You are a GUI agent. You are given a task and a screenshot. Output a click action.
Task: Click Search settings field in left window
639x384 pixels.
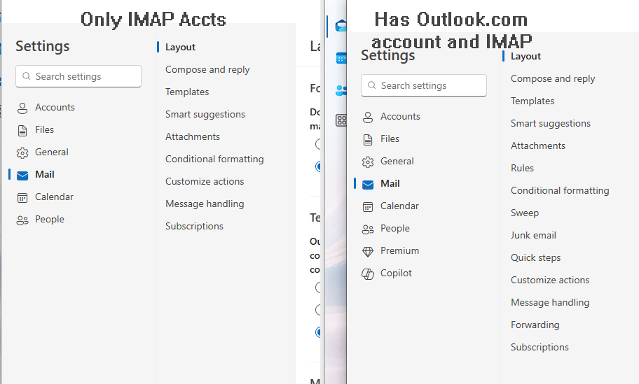[x=78, y=76]
